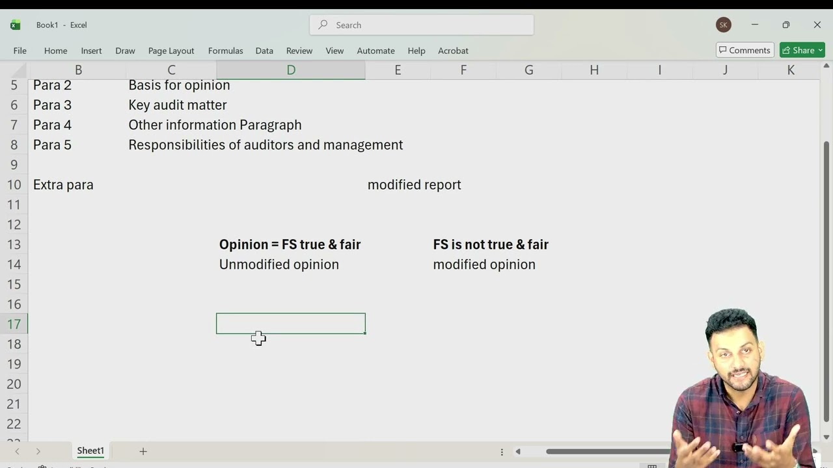Click the vertical scrollbar up arrow
The width and height of the screenshot is (833, 468).
click(x=827, y=66)
